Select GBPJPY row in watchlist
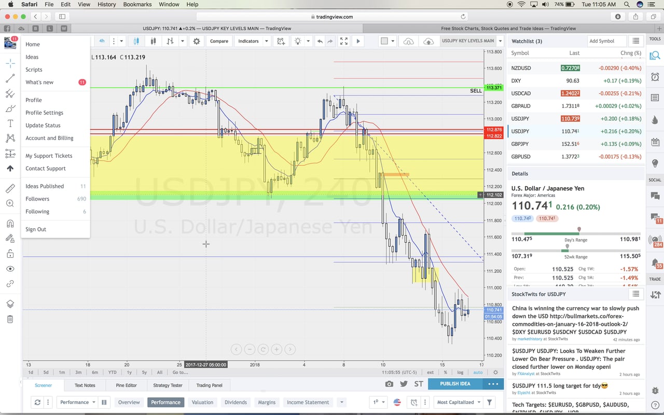 click(576, 144)
